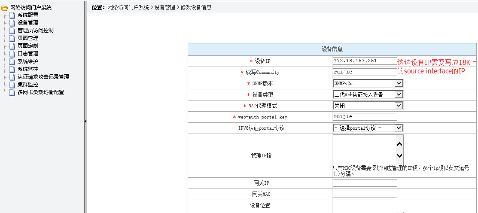
Task: Click the page icon beside 管理员访问控制
Action: pos(12,30)
